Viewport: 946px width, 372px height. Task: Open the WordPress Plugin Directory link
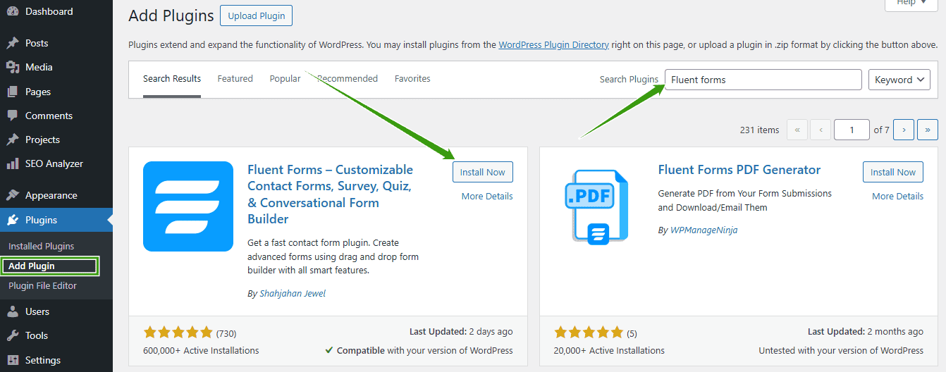tap(553, 44)
